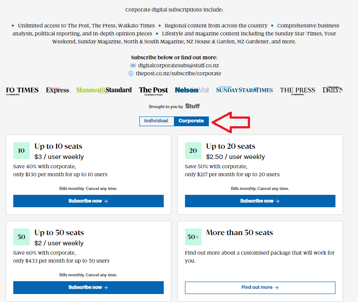Click the Waikato Times logo
358x302 pixels.
click(22, 91)
